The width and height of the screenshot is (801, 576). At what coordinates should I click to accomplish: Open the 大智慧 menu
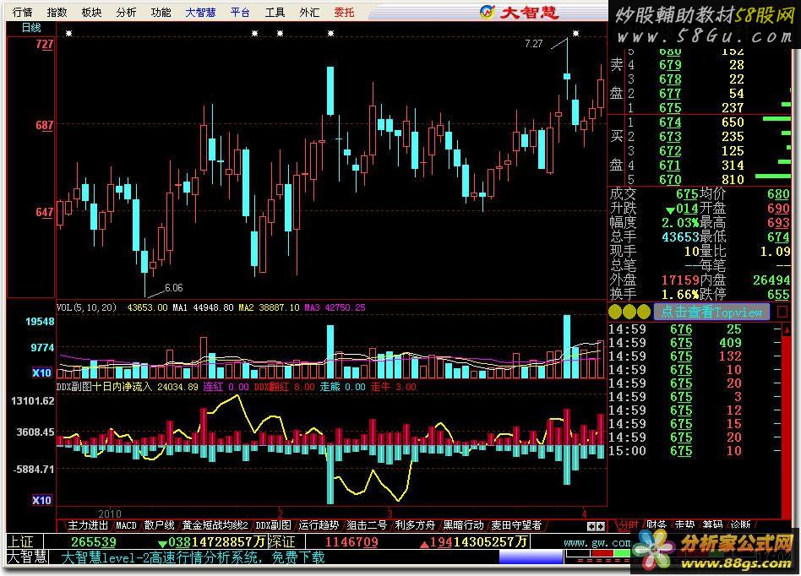pos(200,12)
